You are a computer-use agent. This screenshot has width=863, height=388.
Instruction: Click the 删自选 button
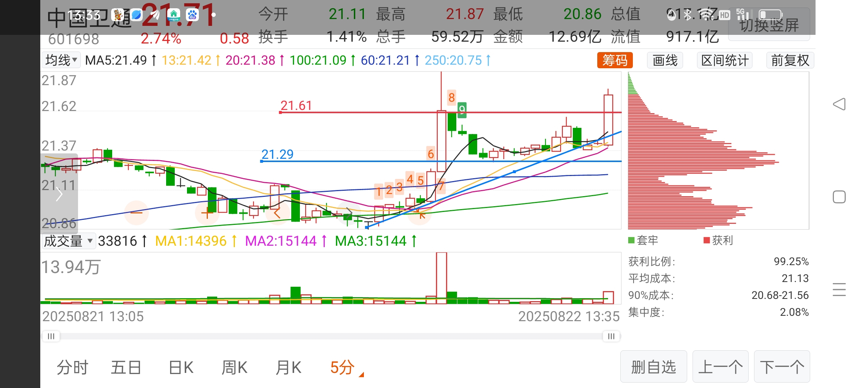click(654, 367)
